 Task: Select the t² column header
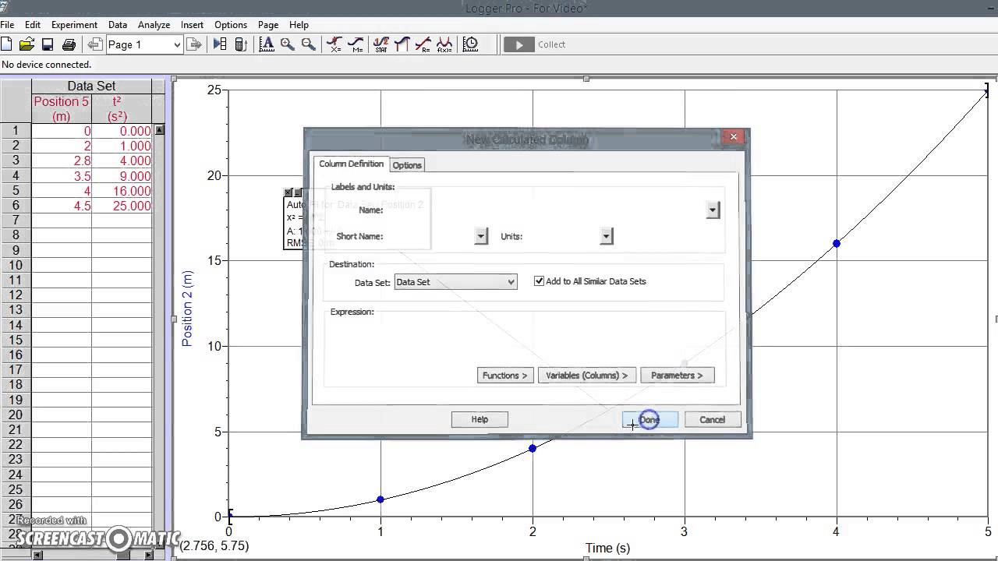click(122, 108)
